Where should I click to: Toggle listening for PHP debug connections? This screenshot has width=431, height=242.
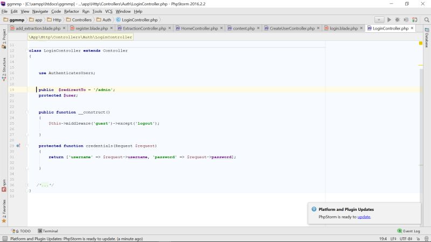pyautogui.click(x=415, y=20)
